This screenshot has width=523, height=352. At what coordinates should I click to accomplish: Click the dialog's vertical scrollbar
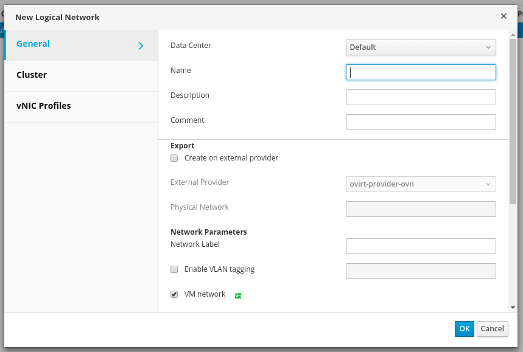(x=513, y=122)
